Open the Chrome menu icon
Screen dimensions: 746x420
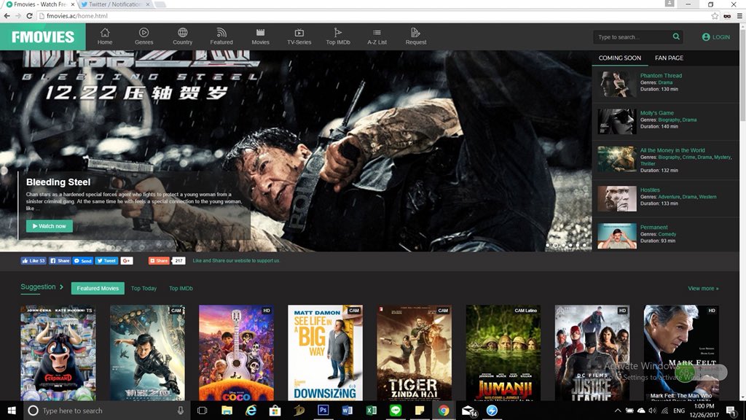(739, 16)
